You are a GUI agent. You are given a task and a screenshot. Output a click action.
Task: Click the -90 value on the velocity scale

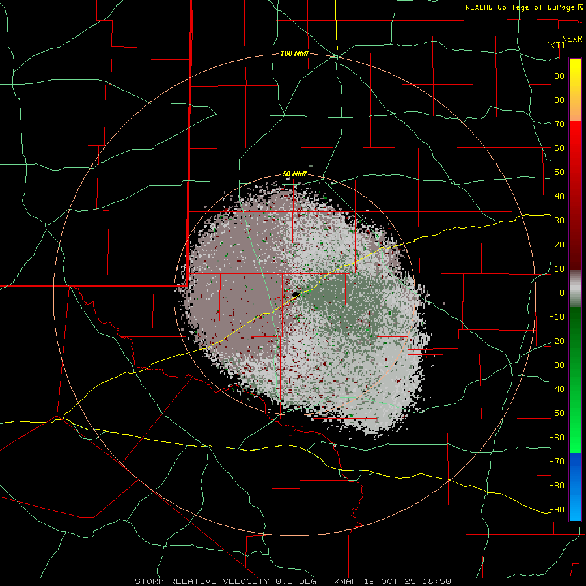[x=557, y=510]
